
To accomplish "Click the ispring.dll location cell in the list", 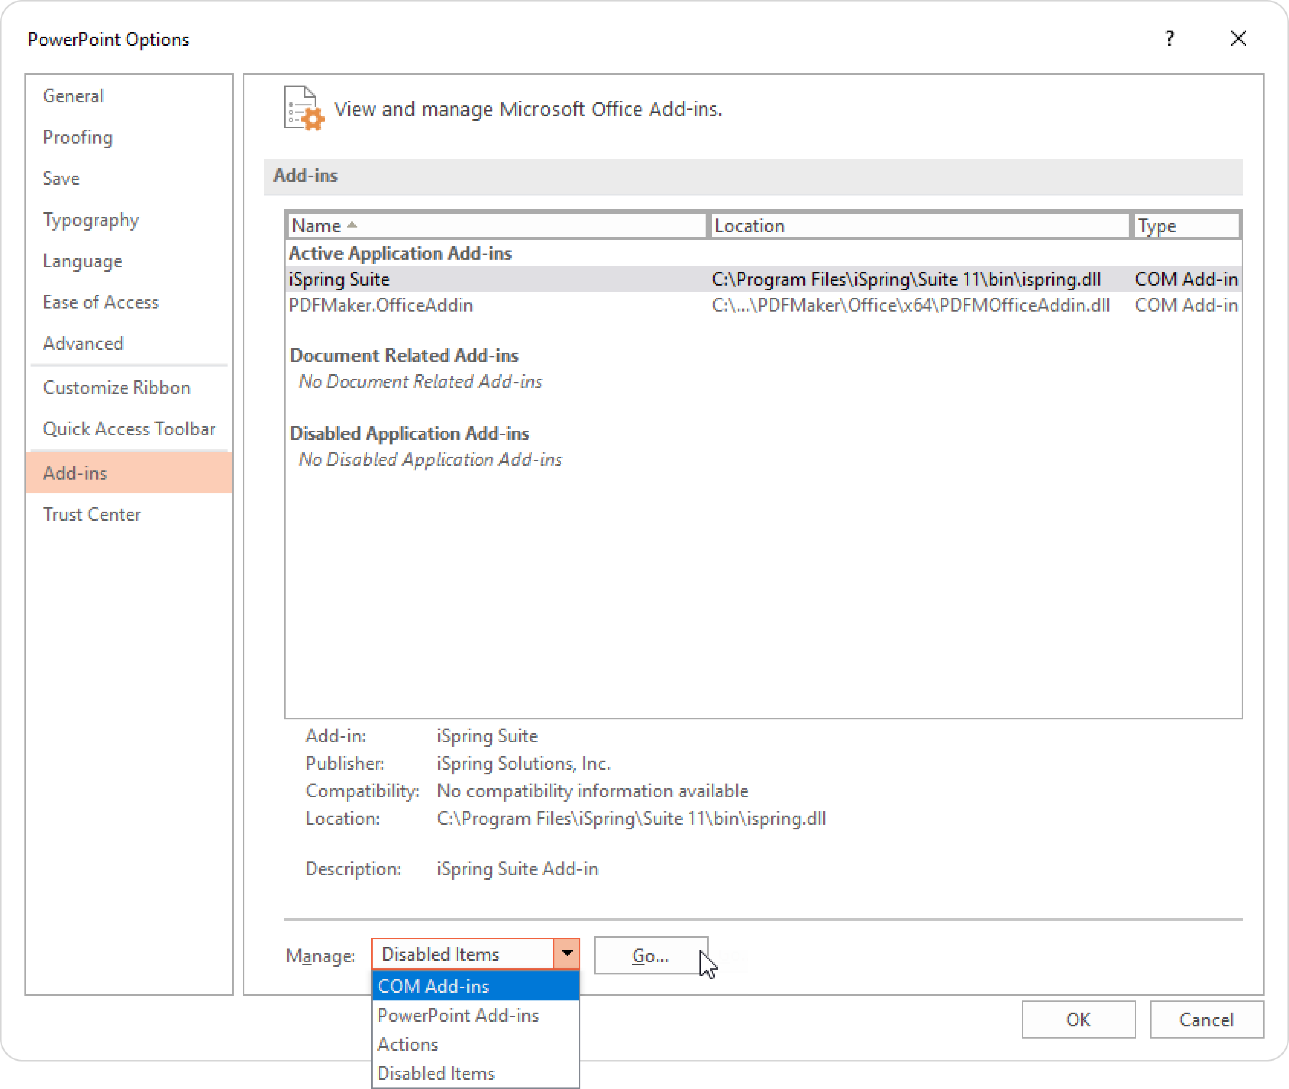I will tap(906, 279).
